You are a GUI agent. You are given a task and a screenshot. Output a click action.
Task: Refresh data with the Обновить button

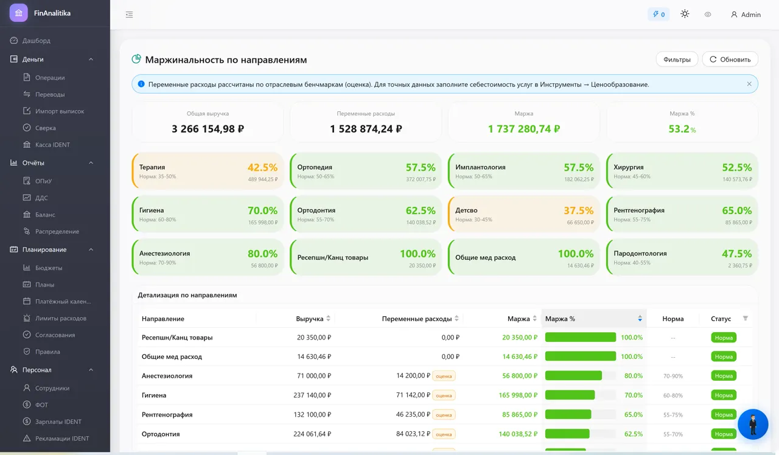[730, 60]
